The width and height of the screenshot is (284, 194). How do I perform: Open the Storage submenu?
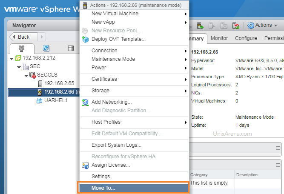tap(135, 91)
